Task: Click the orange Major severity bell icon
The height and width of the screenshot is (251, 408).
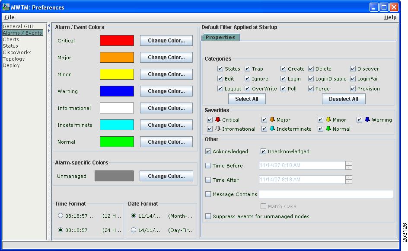Action: tap(272, 119)
